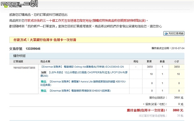Click the 單價 column header

149,61
